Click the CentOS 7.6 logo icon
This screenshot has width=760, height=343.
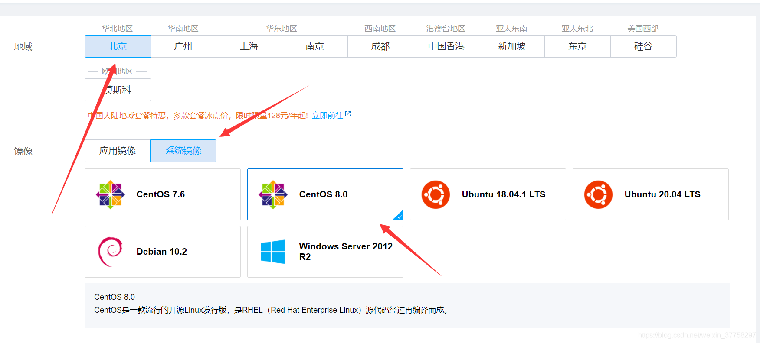110,194
